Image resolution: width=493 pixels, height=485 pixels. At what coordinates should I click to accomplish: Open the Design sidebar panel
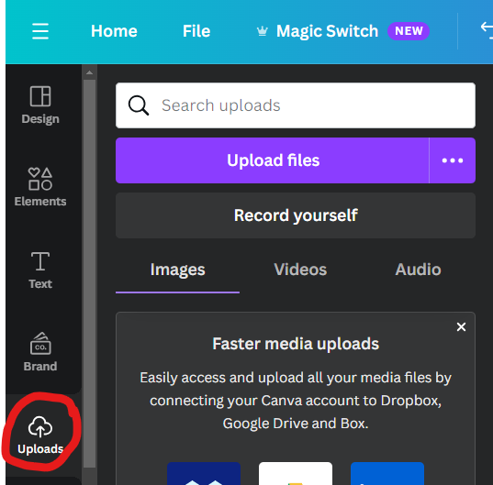(40, 105)
